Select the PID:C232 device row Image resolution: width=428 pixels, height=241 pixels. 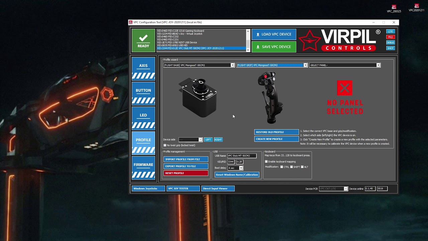click(201, 36)
